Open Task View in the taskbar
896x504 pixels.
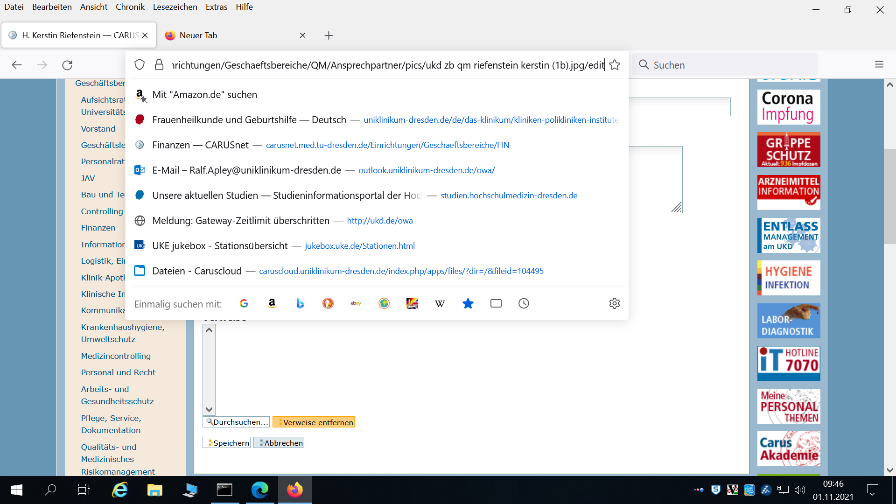(x=84, y=490)
